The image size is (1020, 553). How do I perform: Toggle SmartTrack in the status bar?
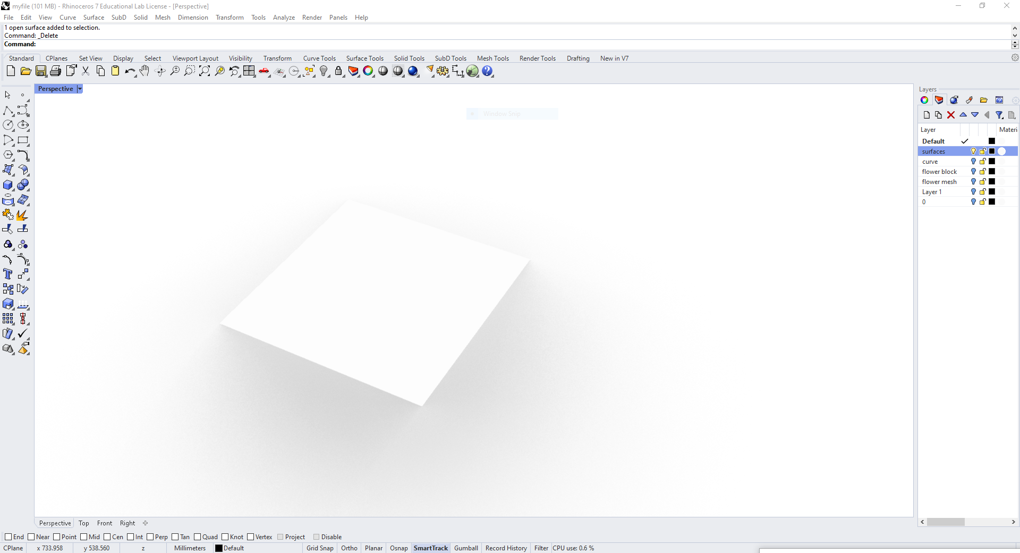[x=431, y=548]
